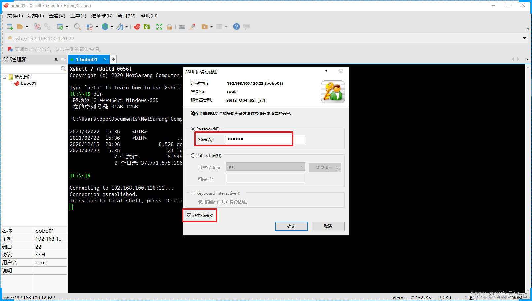Click the chat feedback bubble icon
Viewport: 532px width, 301px height.
click(x=247, y=27)
